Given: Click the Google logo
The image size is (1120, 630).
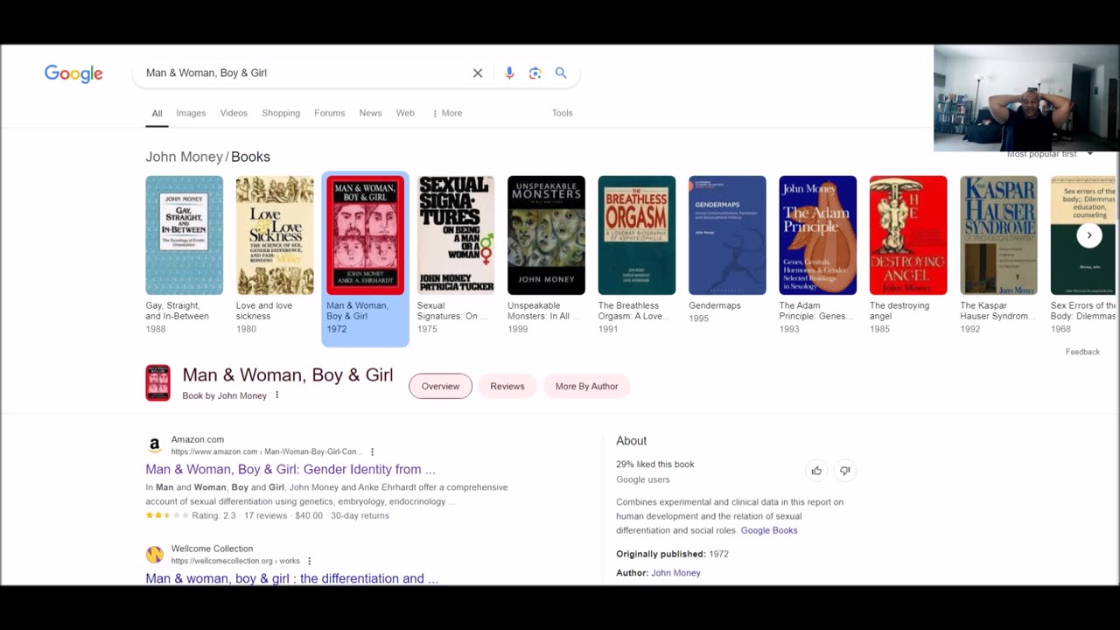Looking at the screenshot, I should point(73,73).
